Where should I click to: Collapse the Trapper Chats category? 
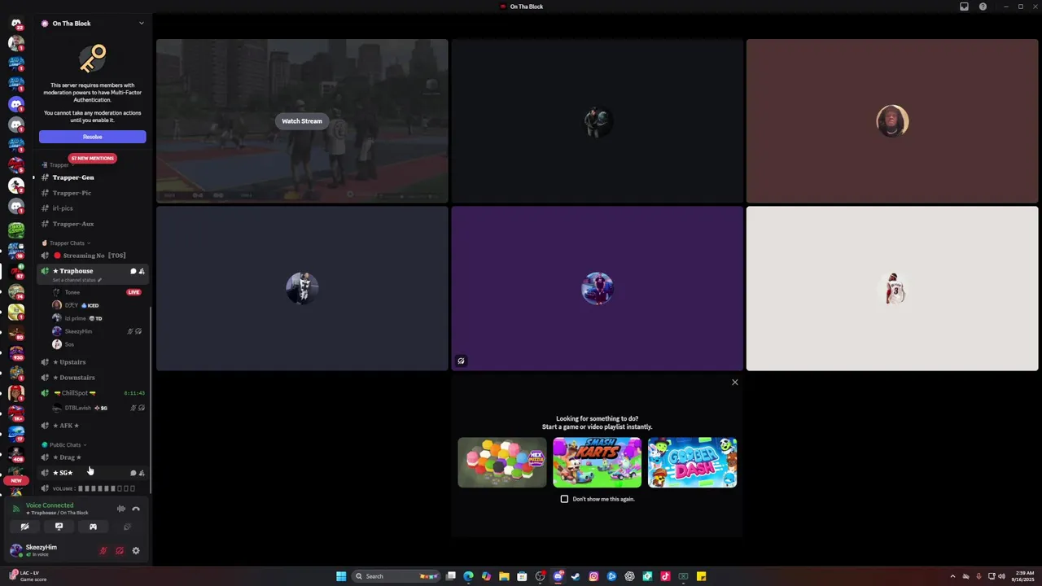click(x=67, y=243)
